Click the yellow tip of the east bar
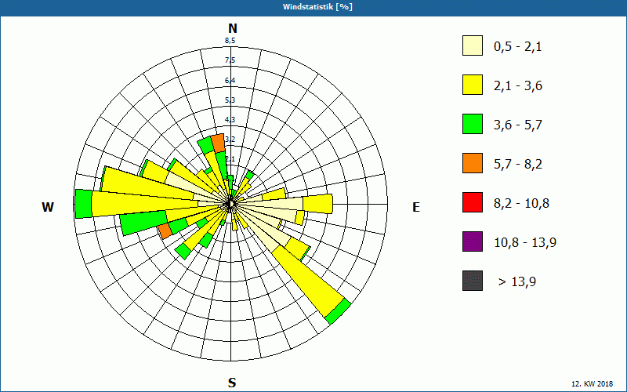 click(x=318, y=204)
